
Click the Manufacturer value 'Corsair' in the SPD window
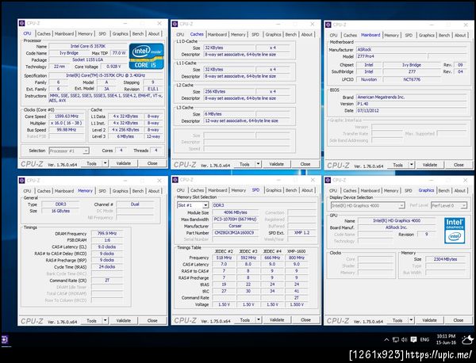236,226
